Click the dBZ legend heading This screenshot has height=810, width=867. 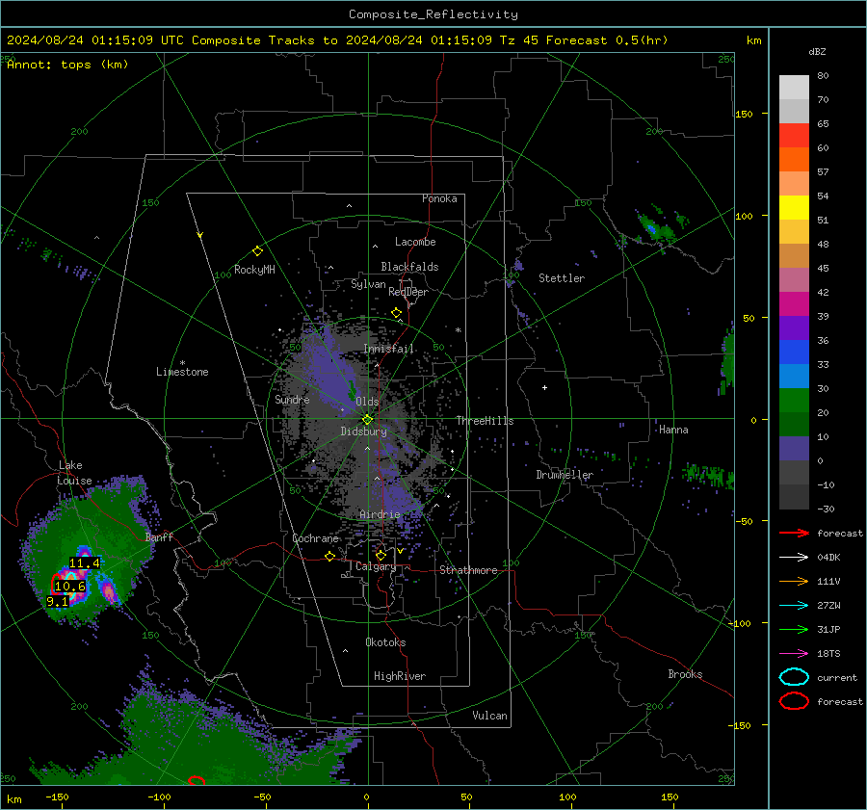coord(817,51)
